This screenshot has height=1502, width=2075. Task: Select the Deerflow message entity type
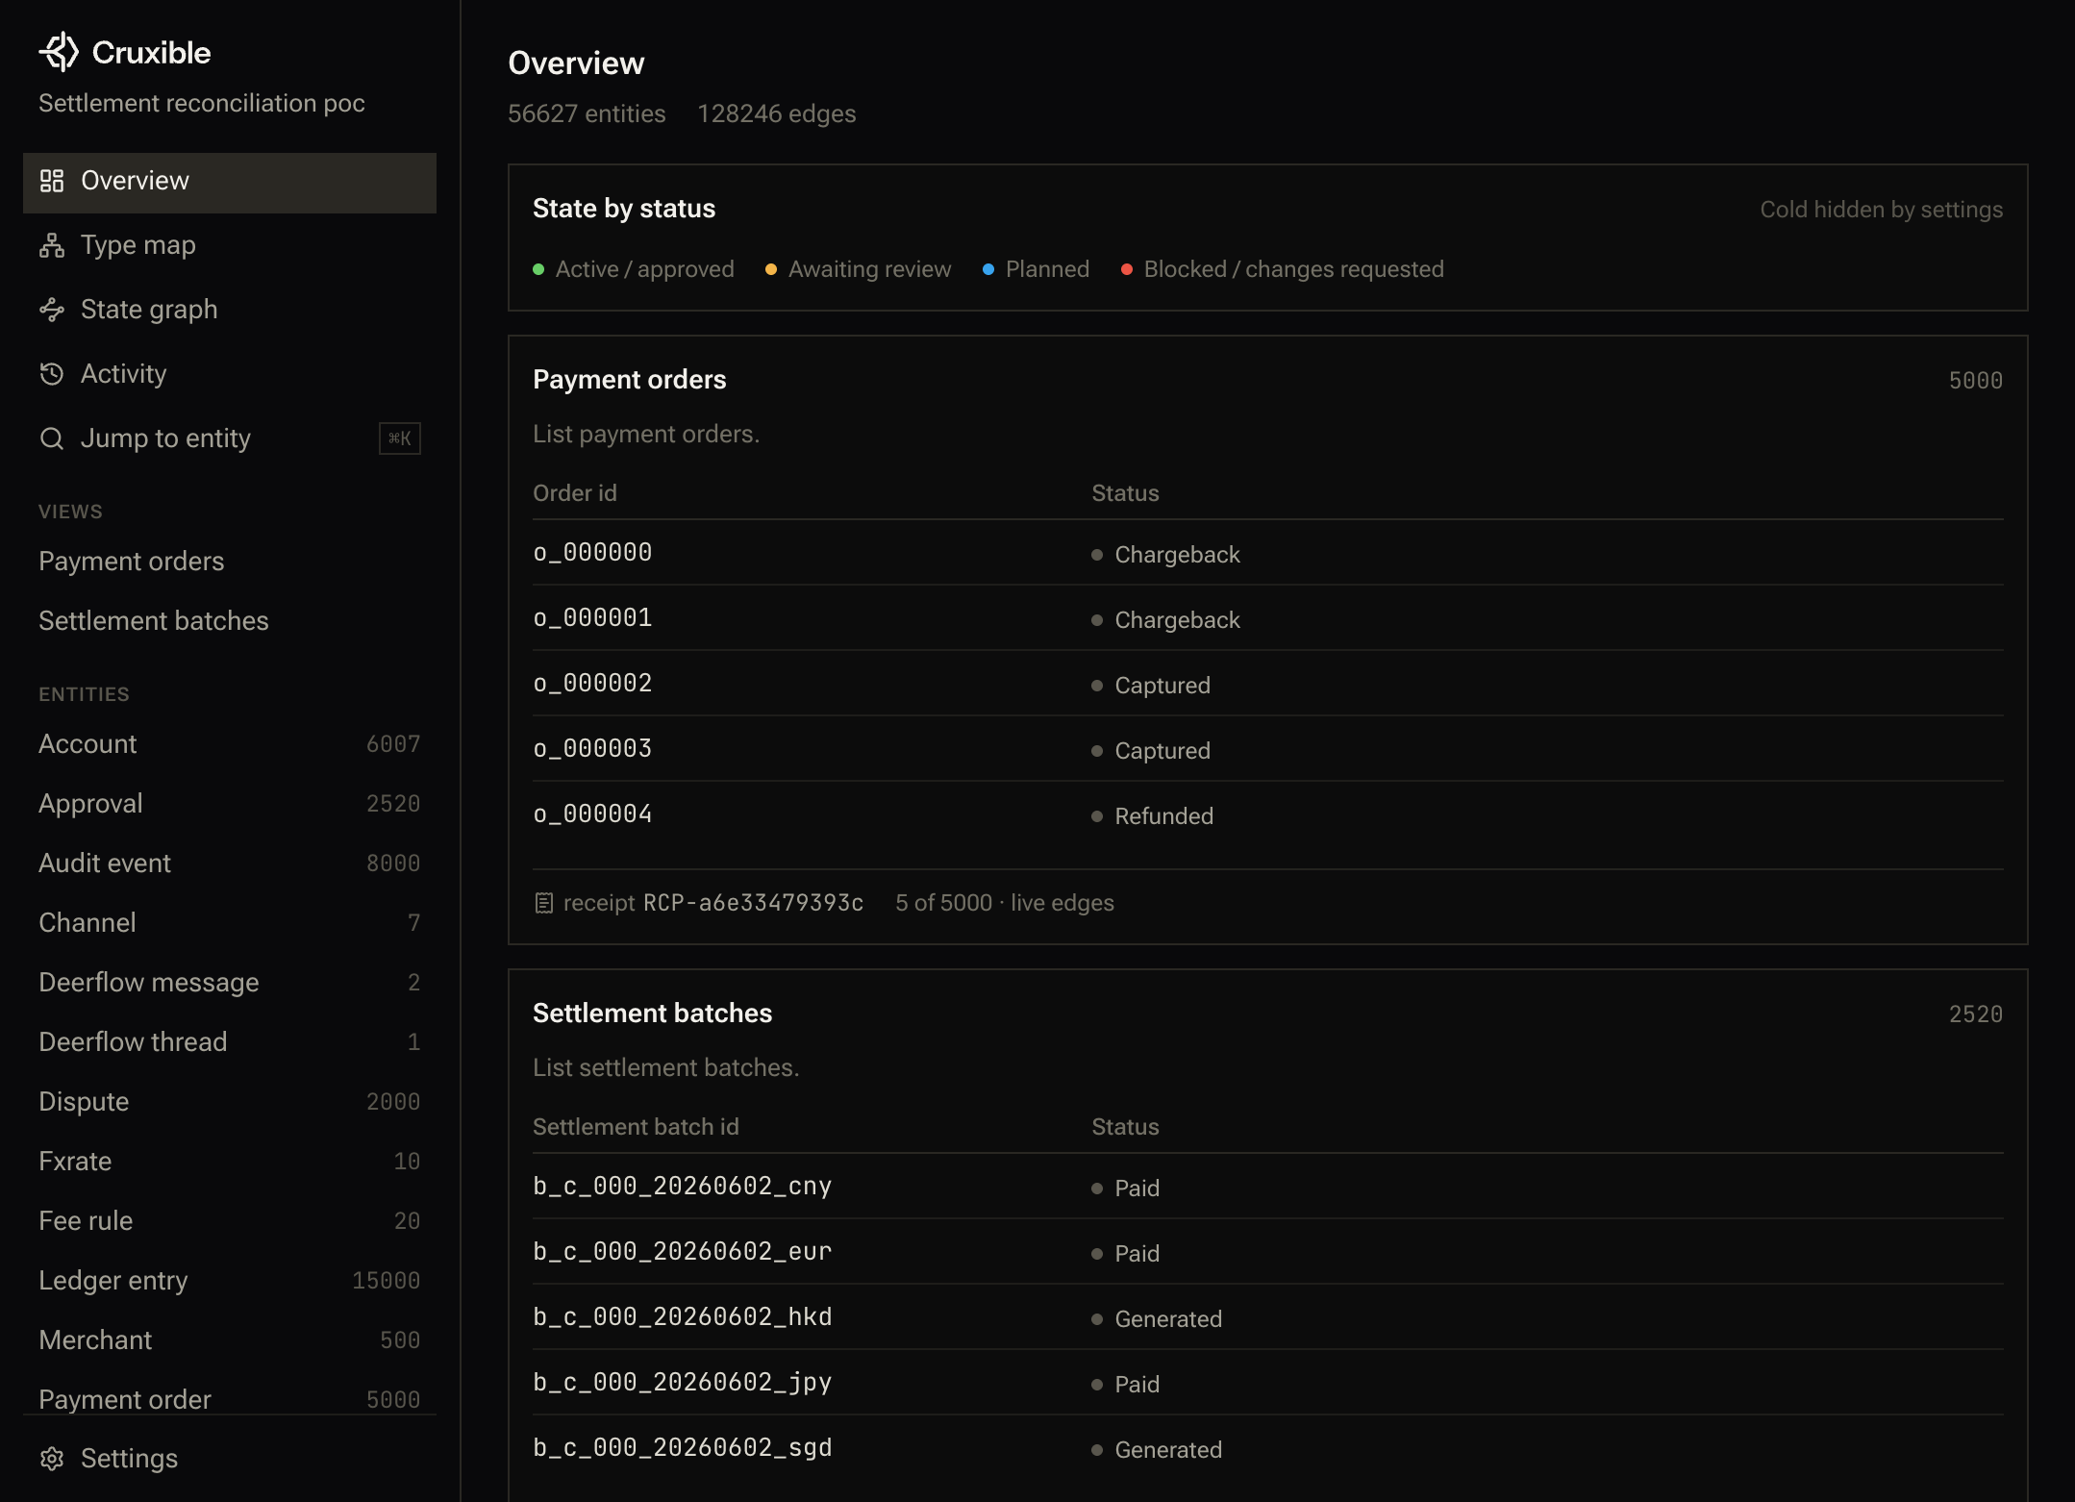(x=230, y=983)
